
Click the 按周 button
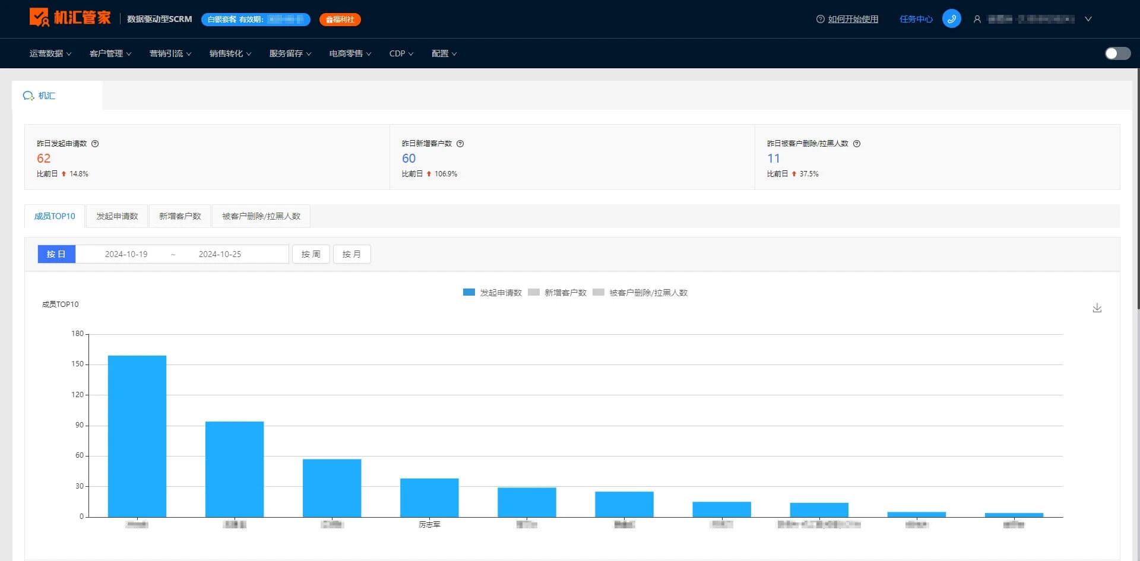[311, 254]
